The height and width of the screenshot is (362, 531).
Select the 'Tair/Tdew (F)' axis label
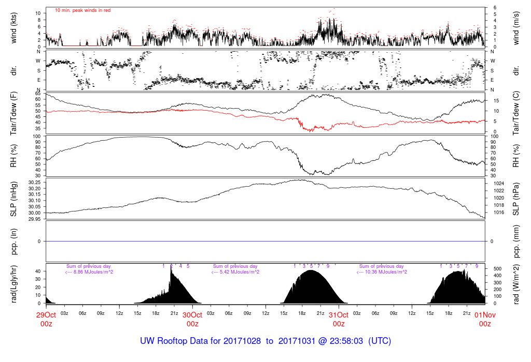(x=14, y=113)
